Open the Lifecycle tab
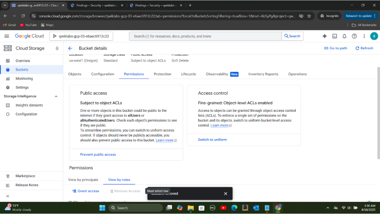The image size is (380, 214). click(x=188, y=74)
